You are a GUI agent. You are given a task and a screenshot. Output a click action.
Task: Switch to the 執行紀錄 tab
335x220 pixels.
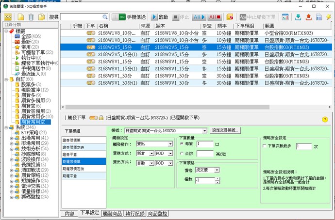point(134,214)
